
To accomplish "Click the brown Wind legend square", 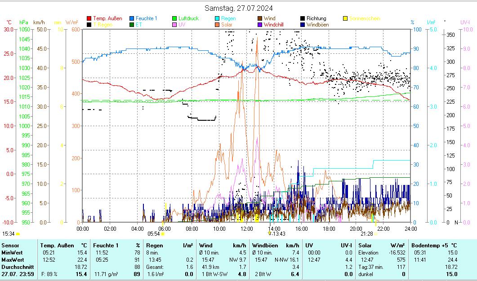I will tap(260, 18).
